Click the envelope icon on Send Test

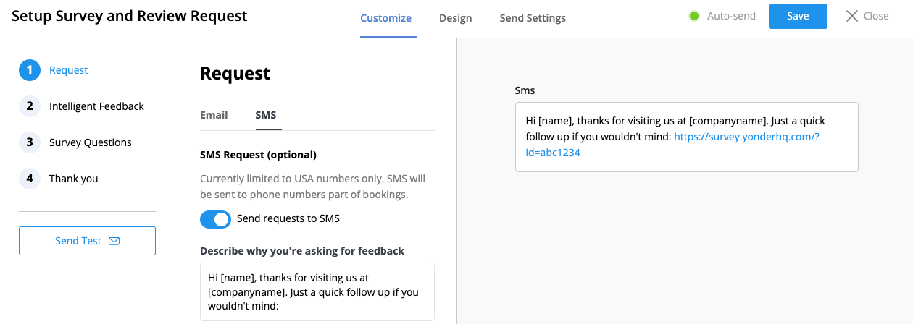(x=114, y=241)
